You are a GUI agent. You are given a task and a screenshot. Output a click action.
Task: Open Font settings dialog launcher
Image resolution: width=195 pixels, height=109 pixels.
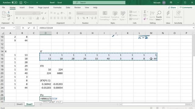point(47,23)
